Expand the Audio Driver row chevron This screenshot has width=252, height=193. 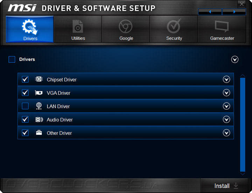tap(226, 119)
